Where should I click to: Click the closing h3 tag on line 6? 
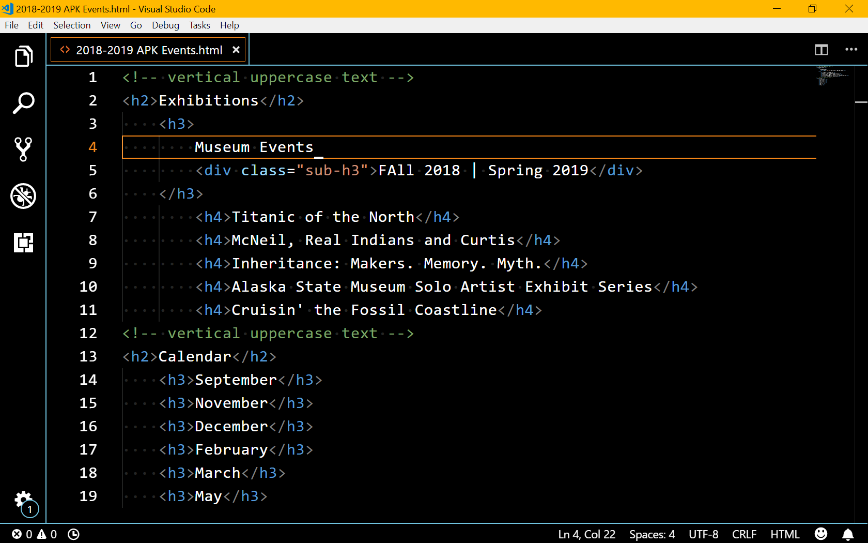[181, 194]
